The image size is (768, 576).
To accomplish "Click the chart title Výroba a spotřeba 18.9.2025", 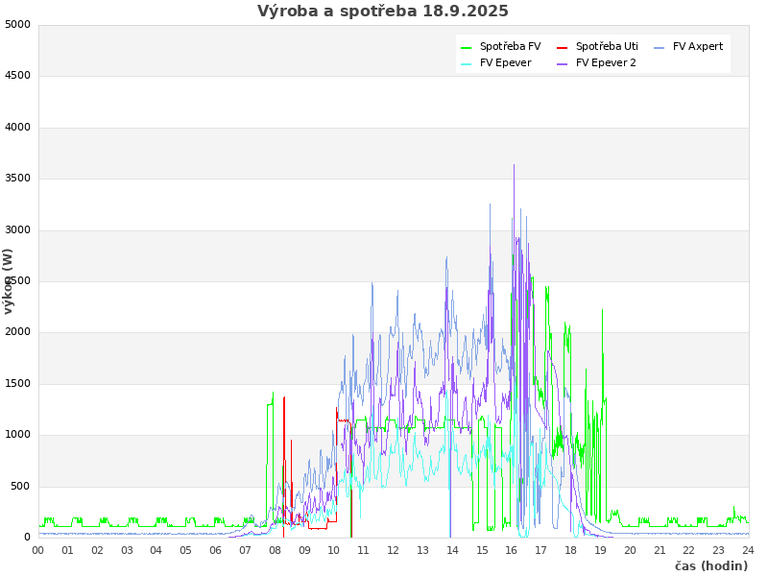I will click(x=383, y=12).
